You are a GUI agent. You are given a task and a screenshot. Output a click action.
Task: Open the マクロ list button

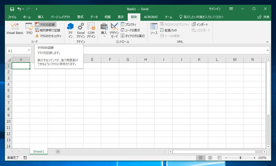coord(29,28)
